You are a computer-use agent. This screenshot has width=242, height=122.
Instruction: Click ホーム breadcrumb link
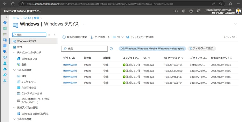coord(16,18)
